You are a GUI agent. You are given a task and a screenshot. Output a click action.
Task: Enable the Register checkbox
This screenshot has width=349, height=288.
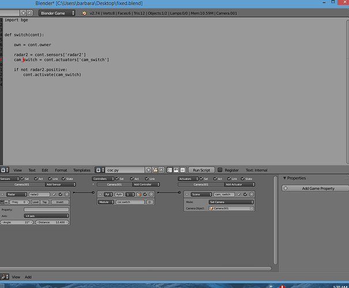coord(220,170)
